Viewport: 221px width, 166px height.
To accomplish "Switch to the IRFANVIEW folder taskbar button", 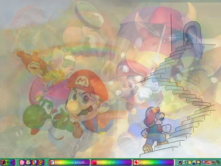I will (111, 162).
